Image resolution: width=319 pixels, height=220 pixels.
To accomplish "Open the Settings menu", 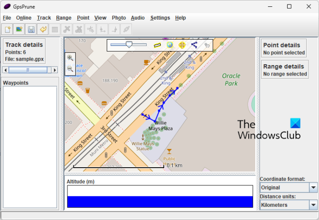I will point(159,18).
